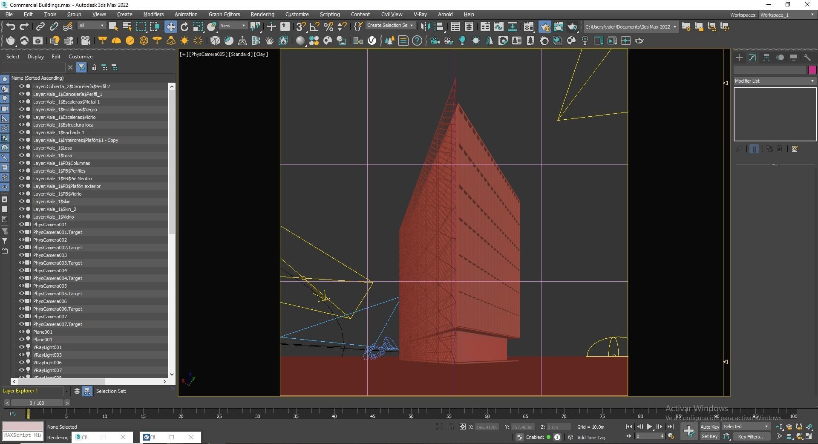Open the Render Setup dialog icon

pos(545,27)
